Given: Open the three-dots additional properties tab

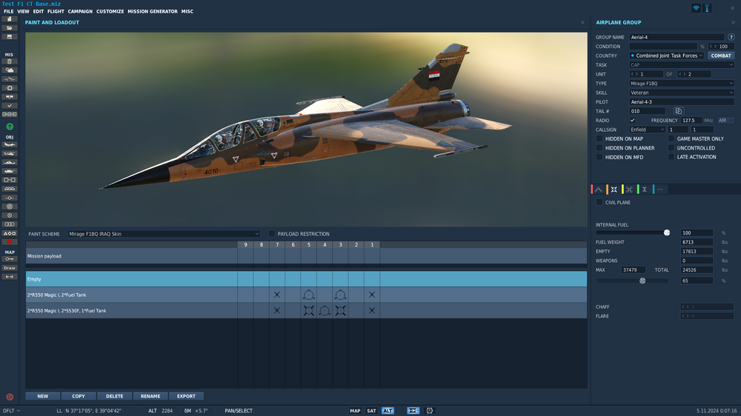Looking at the screenshot, I should click(x=660, y=189).
